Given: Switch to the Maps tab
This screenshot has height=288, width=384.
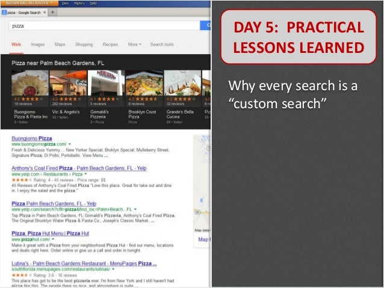Looking at the screenshot, I should [x=60, y=44].
